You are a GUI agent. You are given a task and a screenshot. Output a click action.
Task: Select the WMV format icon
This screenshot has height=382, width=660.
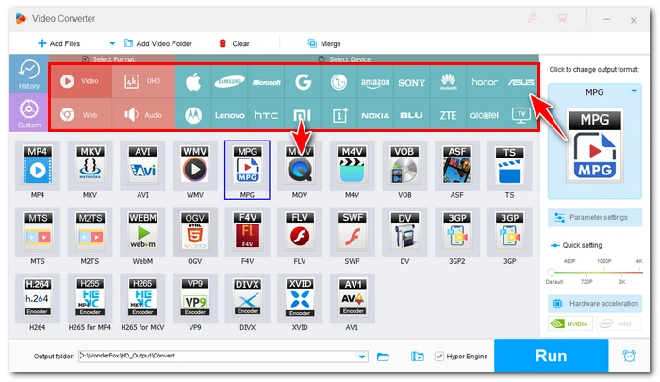click(x=195, y=165)
